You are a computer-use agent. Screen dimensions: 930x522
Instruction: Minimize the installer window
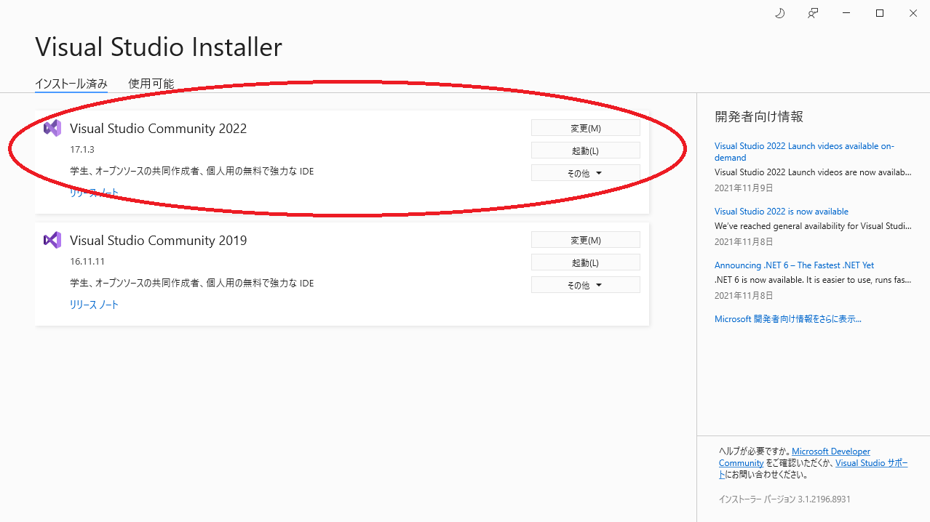click(x=846, y=13)
